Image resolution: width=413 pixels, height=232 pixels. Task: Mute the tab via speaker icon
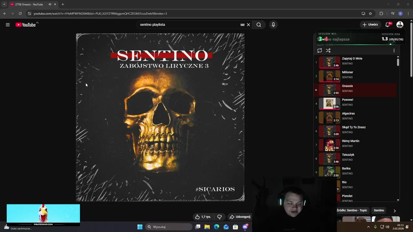point(50,5)
